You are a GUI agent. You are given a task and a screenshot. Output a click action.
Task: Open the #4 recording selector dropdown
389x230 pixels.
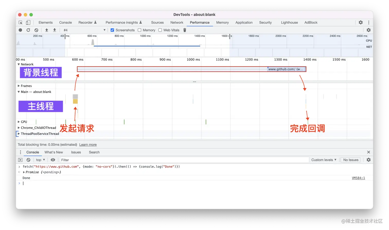[84, 30]
